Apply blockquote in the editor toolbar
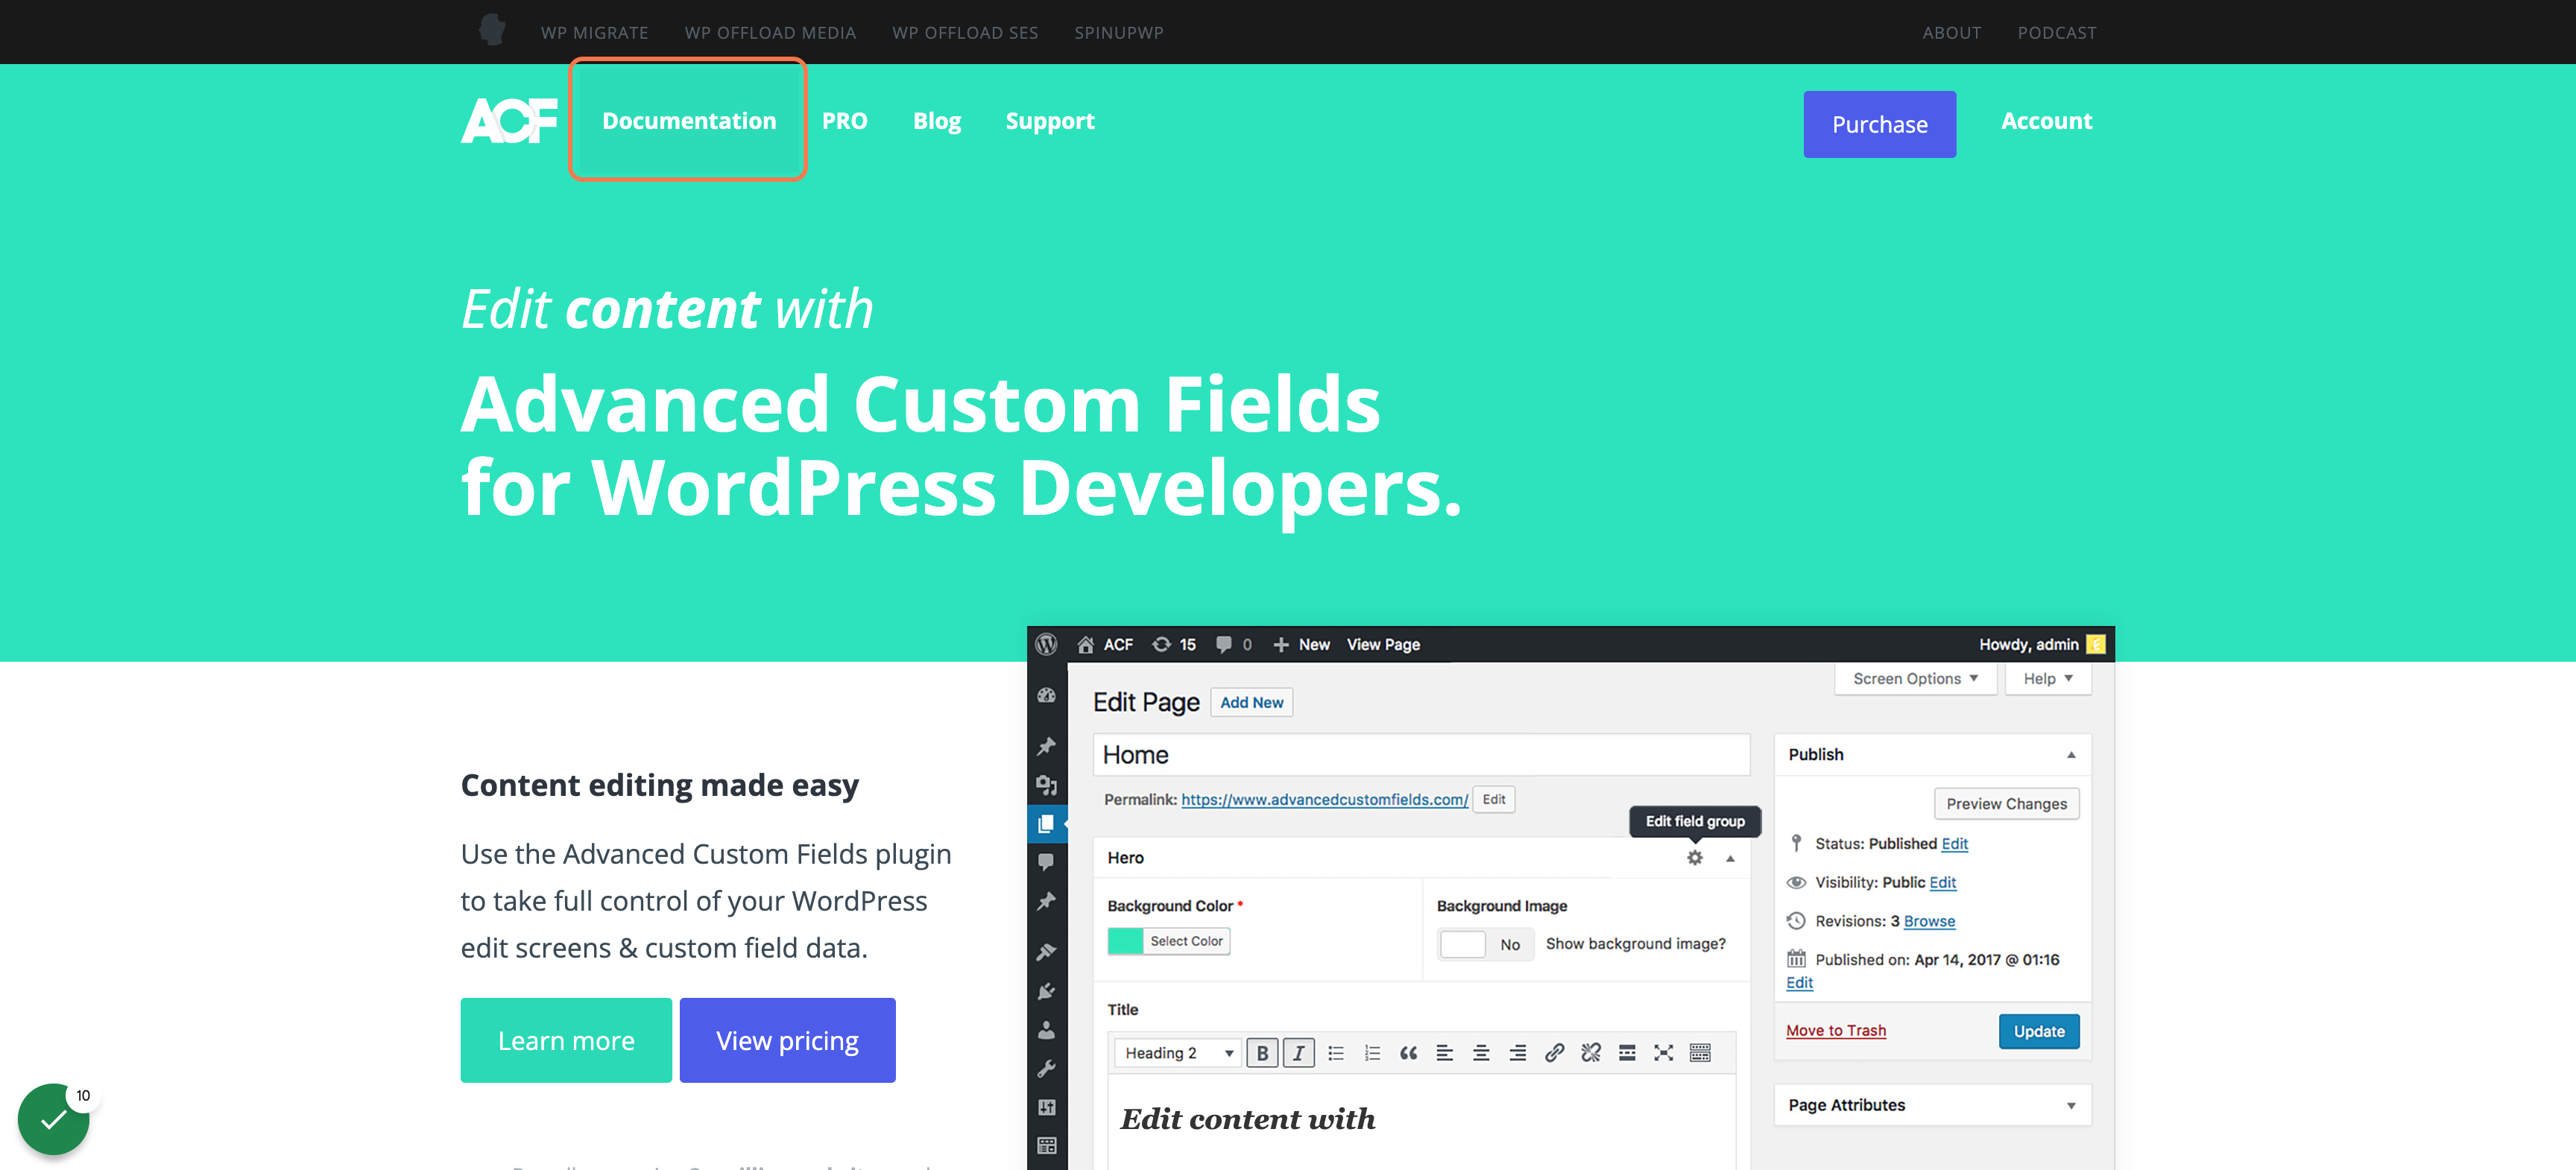Image resolution: width=2576 pixels, height=1170 pixels. pyautogui.click(x=1408, y=1053)
